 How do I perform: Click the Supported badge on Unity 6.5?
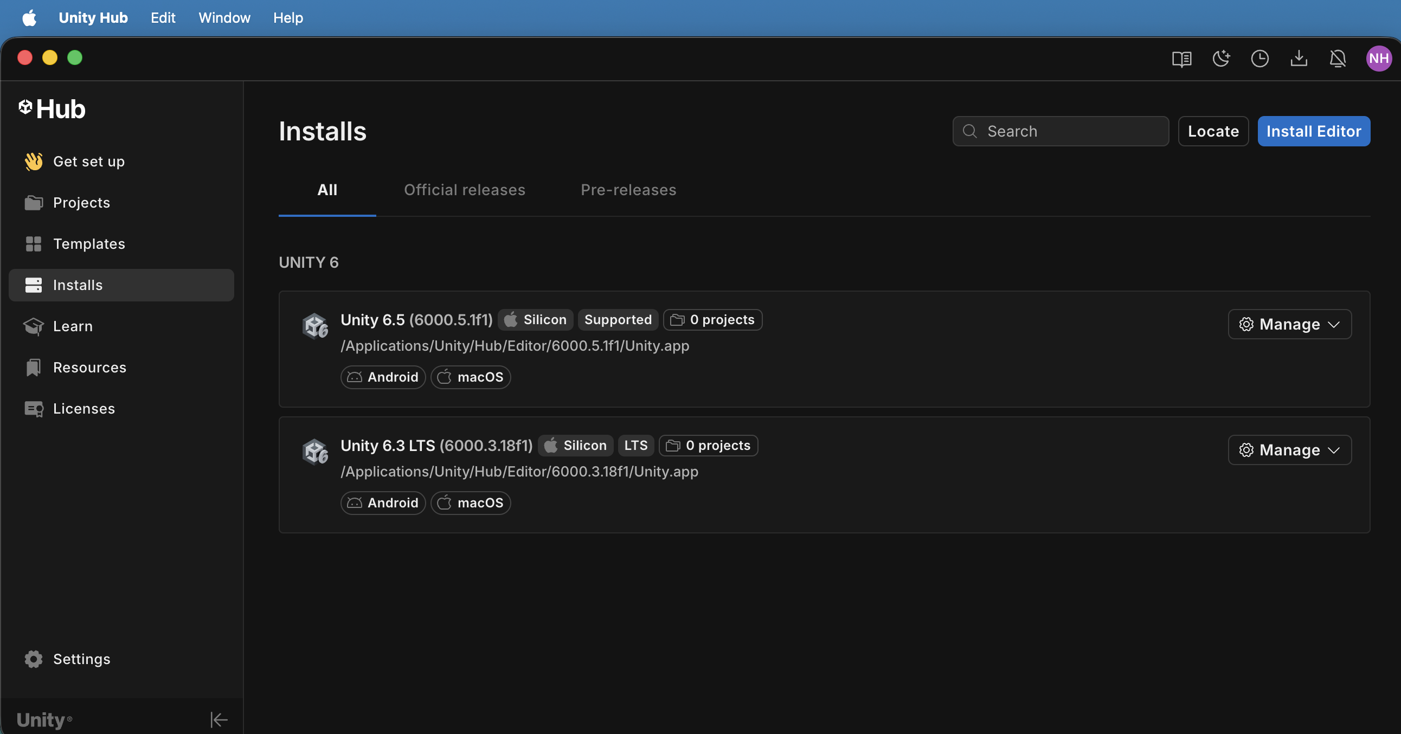(618, 320)
